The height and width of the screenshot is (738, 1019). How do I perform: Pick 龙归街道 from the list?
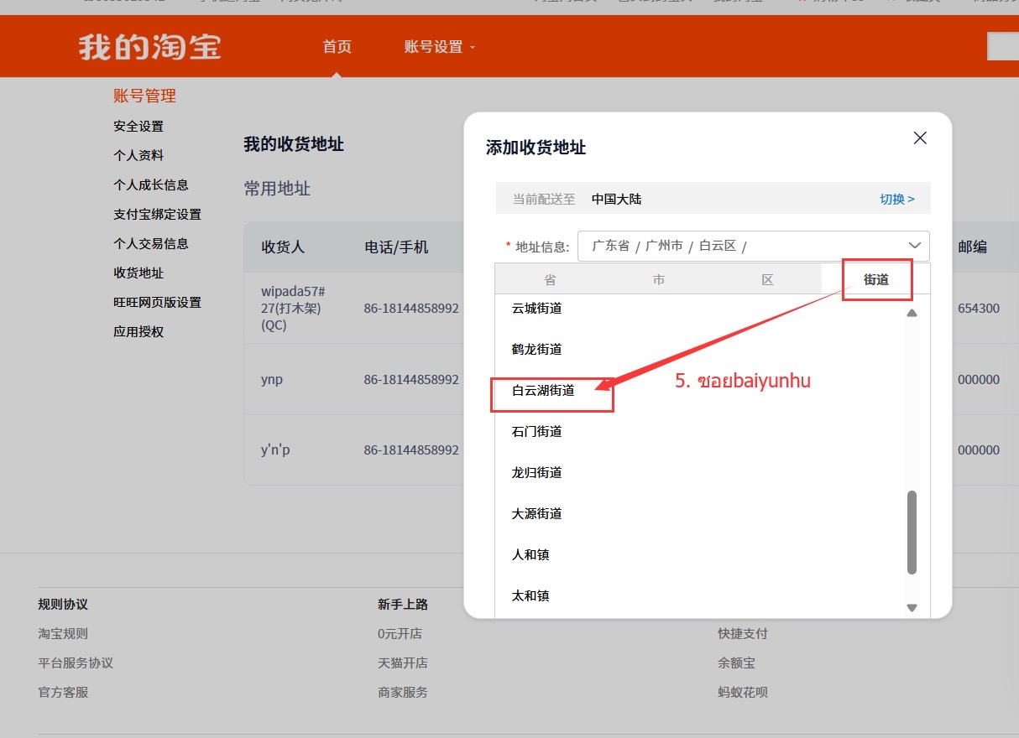coord(537,473)
